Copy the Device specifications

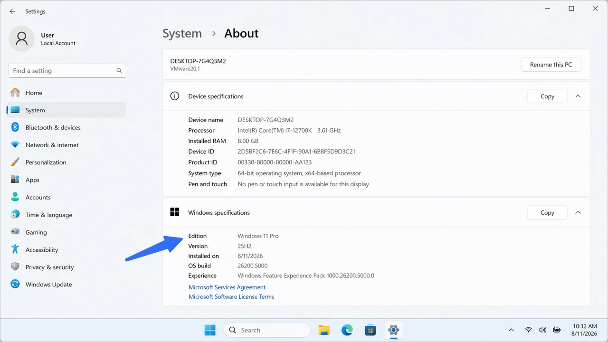[x=547, y=96]
